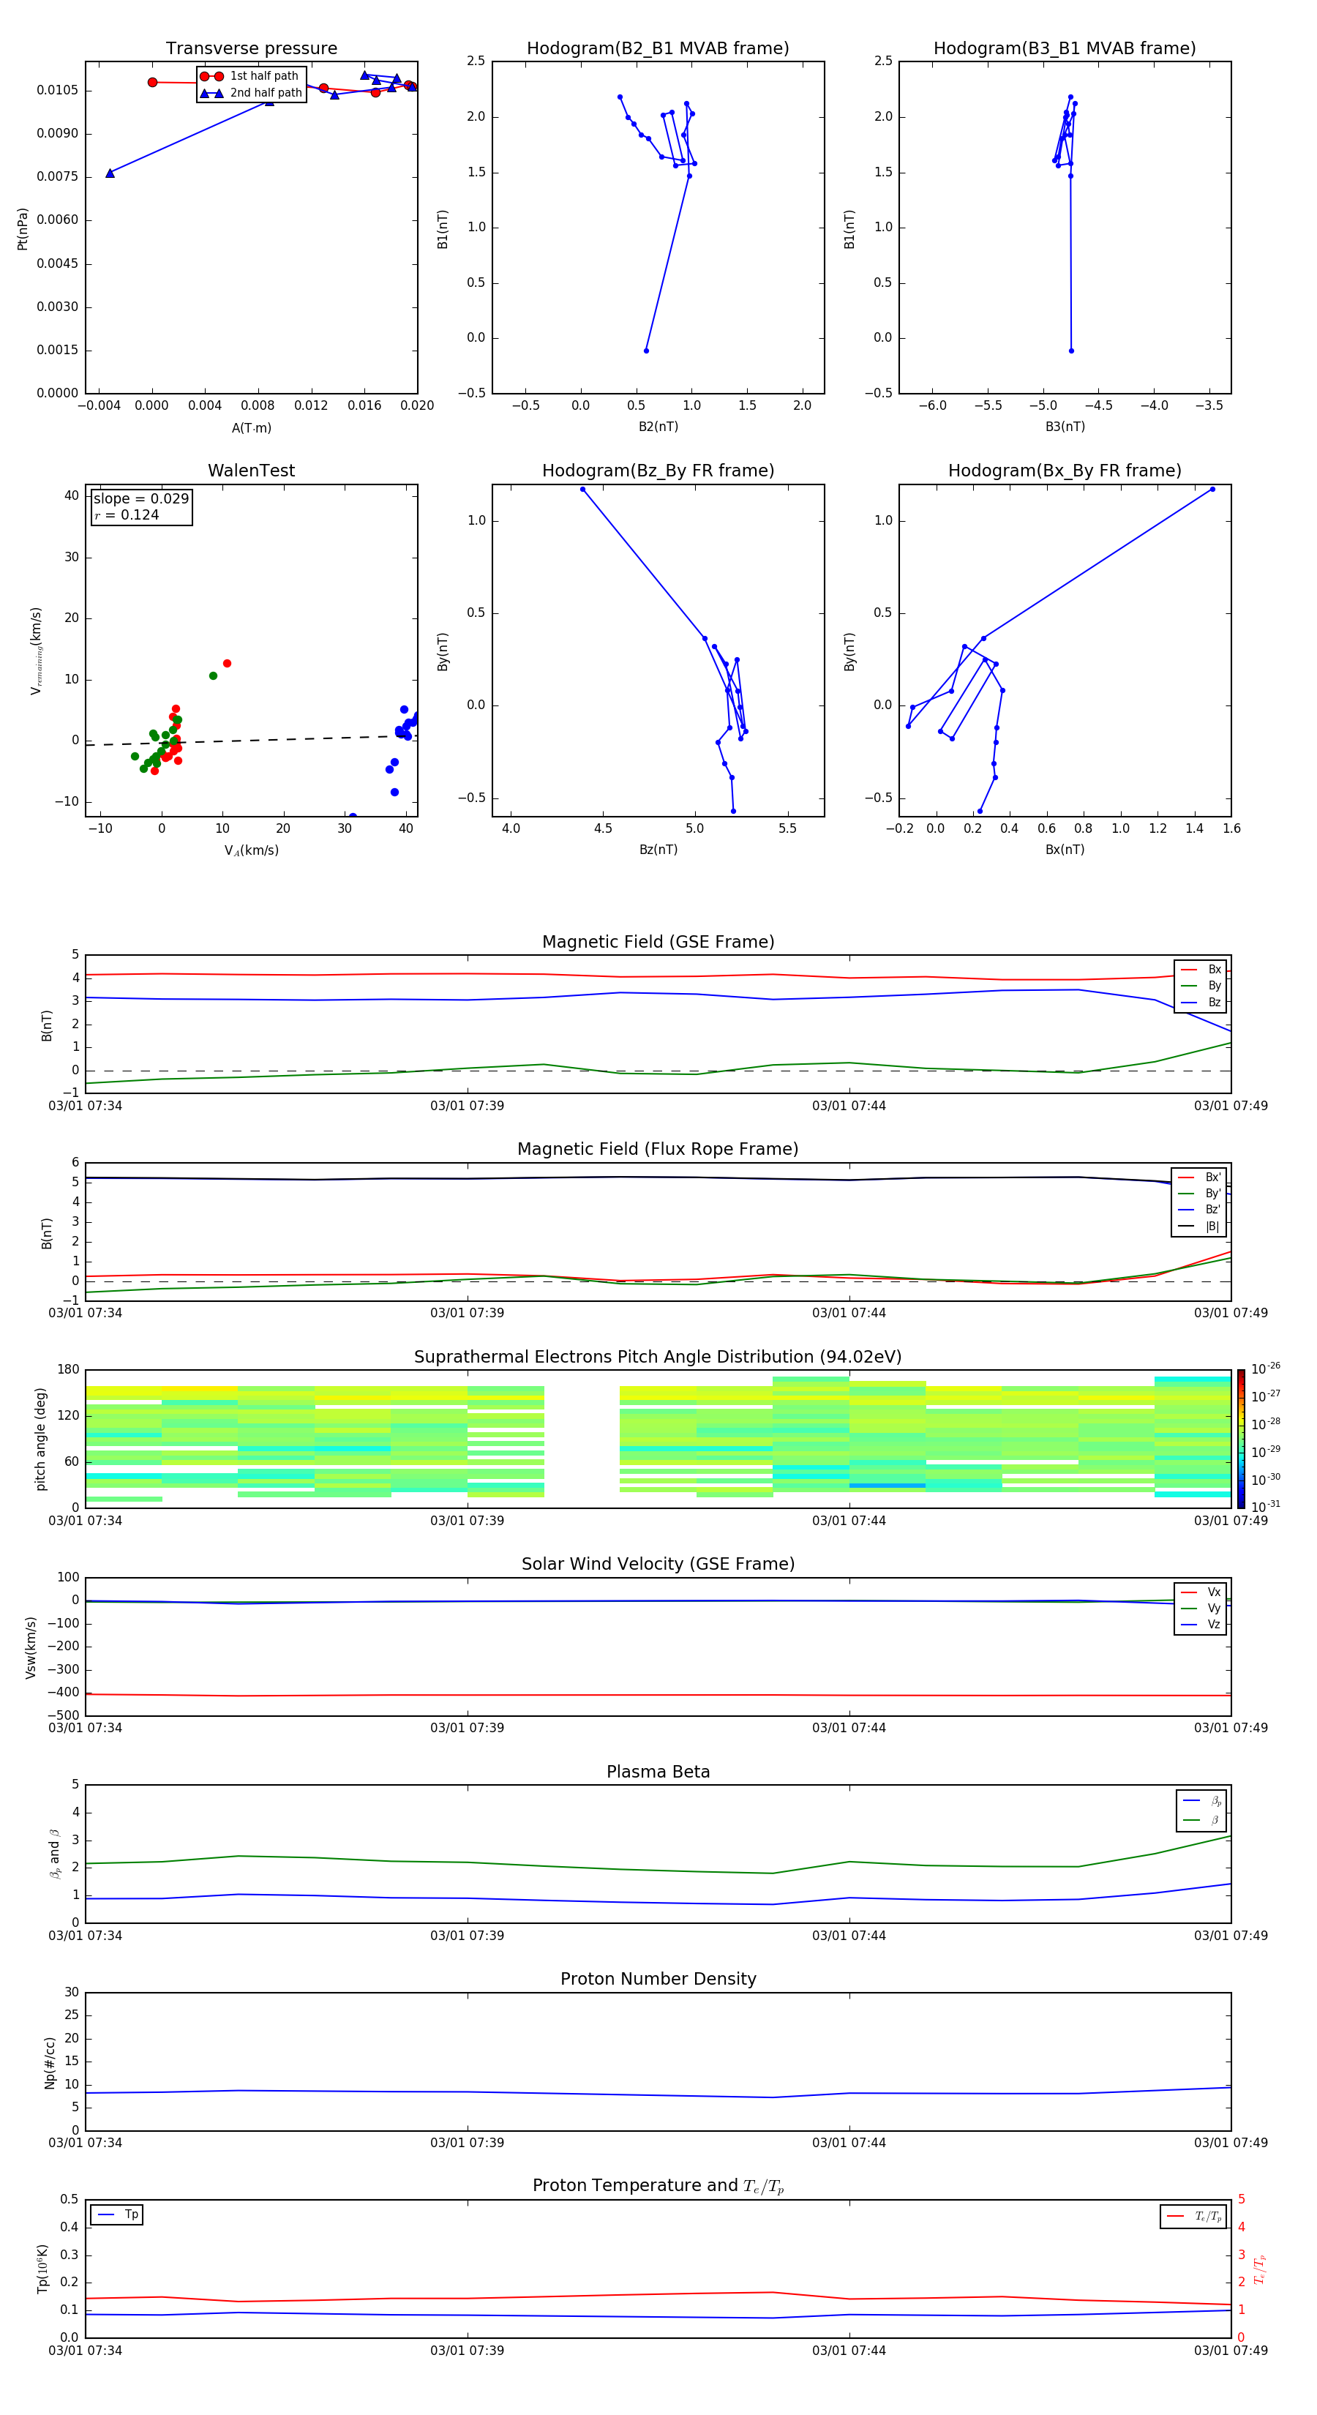Click the red 'T_e/T_p' right axis label
This screenshot has width=1317, height=2415.
(x=1260, y=2269)
